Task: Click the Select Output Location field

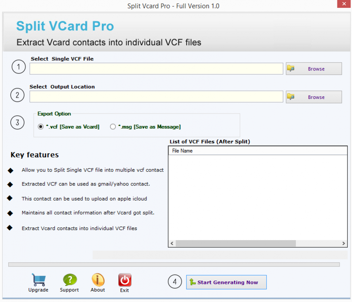Action: coord(156,97)
